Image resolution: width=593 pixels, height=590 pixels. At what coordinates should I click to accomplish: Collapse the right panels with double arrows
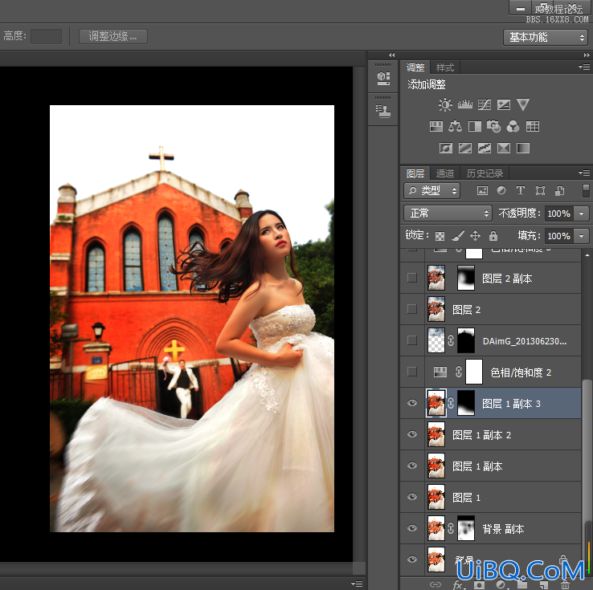[587, 55]
